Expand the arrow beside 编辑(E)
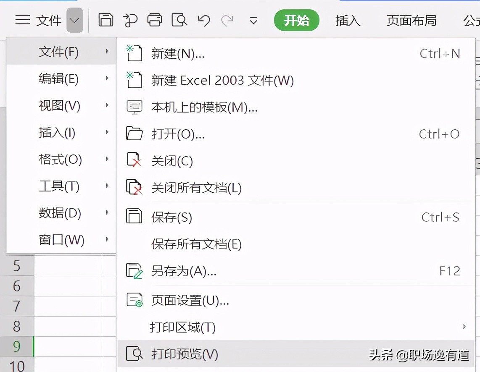 point(107,78)
